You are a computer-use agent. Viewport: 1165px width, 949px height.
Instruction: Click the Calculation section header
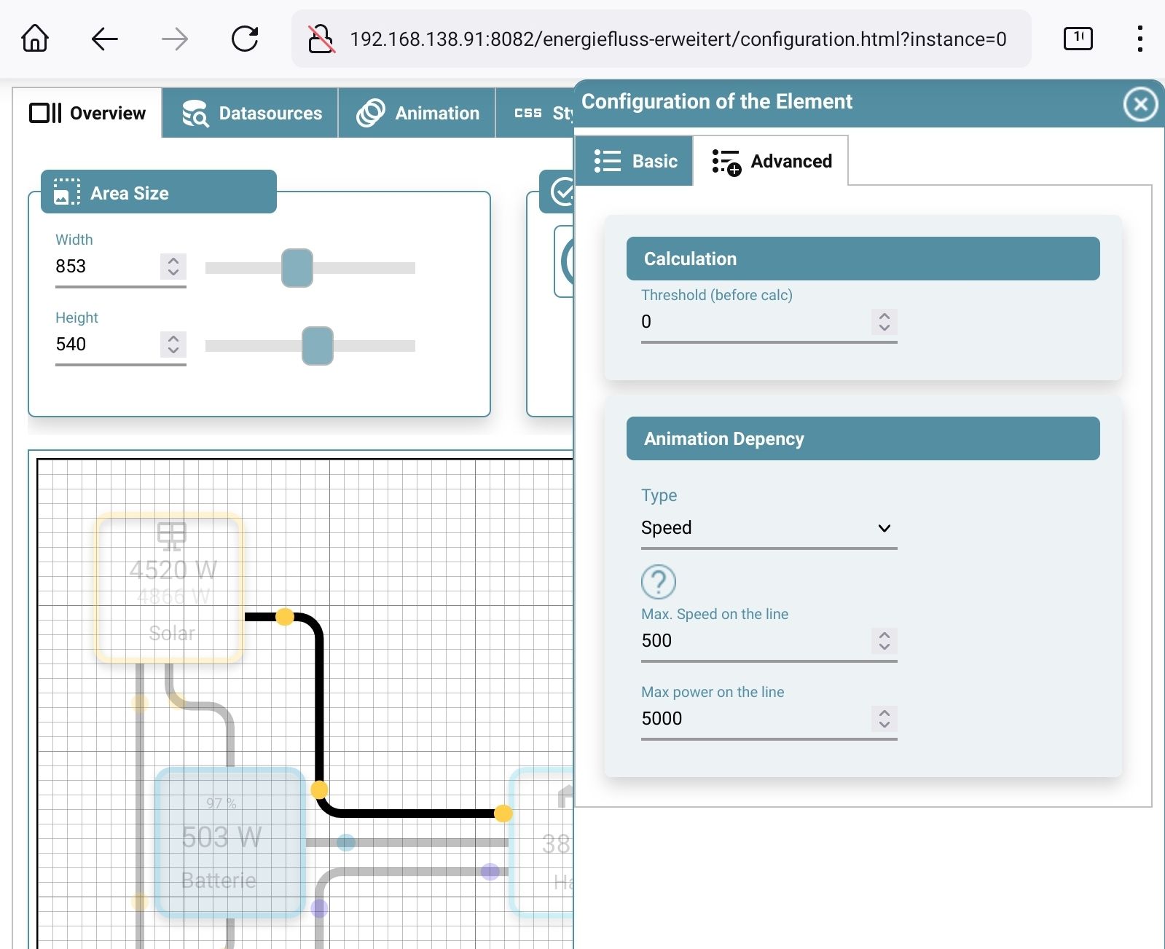click(x=863, y=259)
